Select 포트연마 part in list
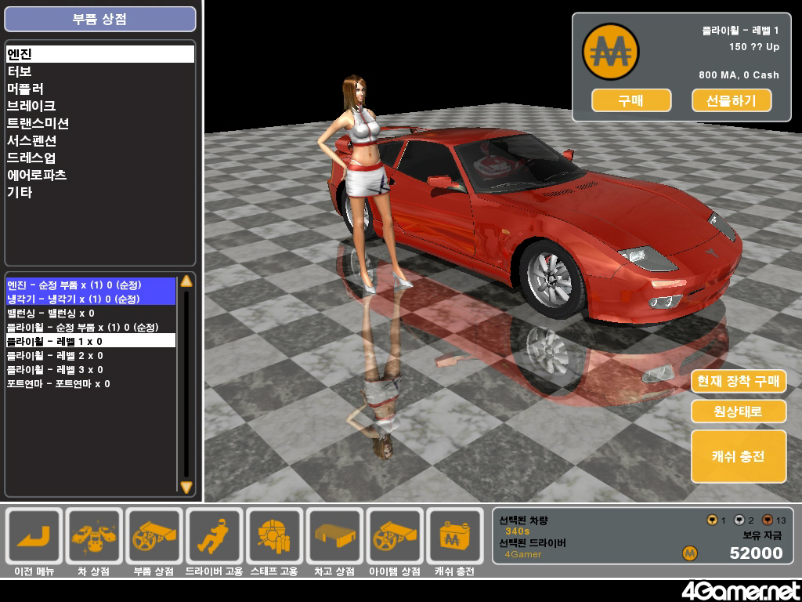This screenshot has height=602, width=802. coord(59,384)
